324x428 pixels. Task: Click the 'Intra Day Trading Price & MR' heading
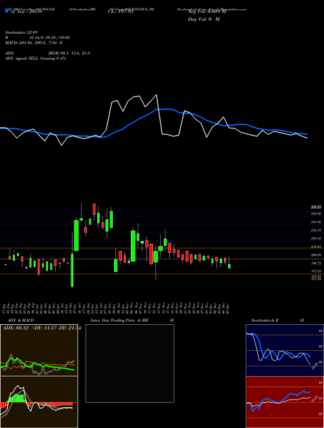[119, 320]
